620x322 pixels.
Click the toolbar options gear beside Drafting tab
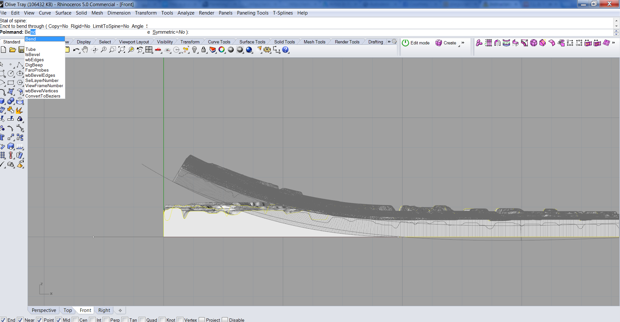point(394,41)
